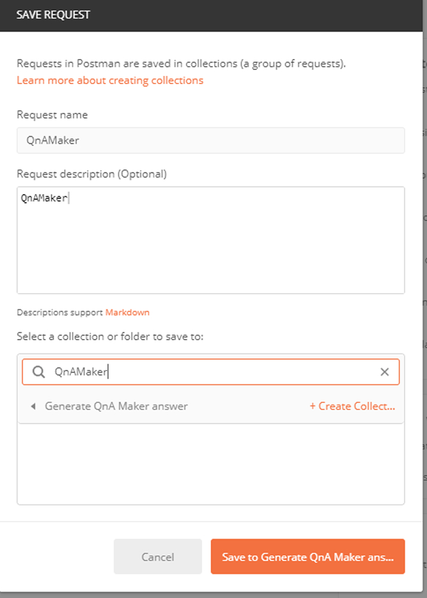
Task: Click the Postman collections intro sentence
Action: point(181,63)
